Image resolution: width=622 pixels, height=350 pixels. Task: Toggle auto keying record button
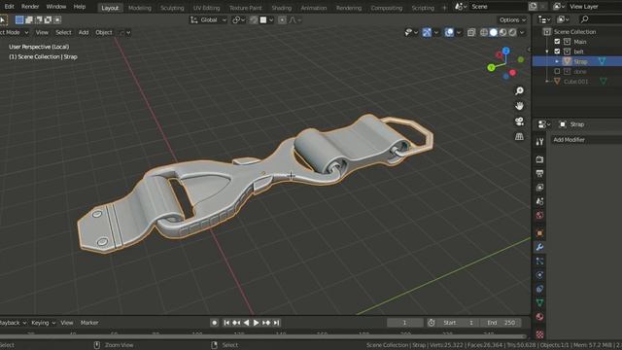[214, 323]
